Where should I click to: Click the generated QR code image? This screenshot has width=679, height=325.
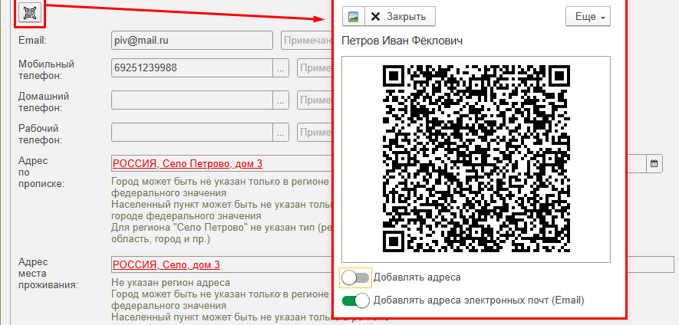(x=476, y=159)
